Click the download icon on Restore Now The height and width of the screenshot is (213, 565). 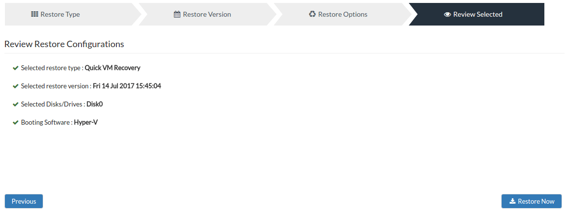pyautogui.click(x=512, y=201)
